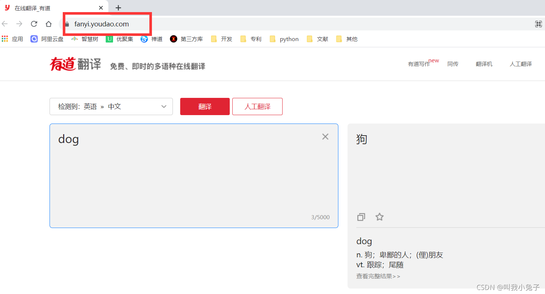This screenshot has width=545, height=294.
Task: Click the 查看完整结果>> link
Action: pyautogui.click(x=378, y=276)
